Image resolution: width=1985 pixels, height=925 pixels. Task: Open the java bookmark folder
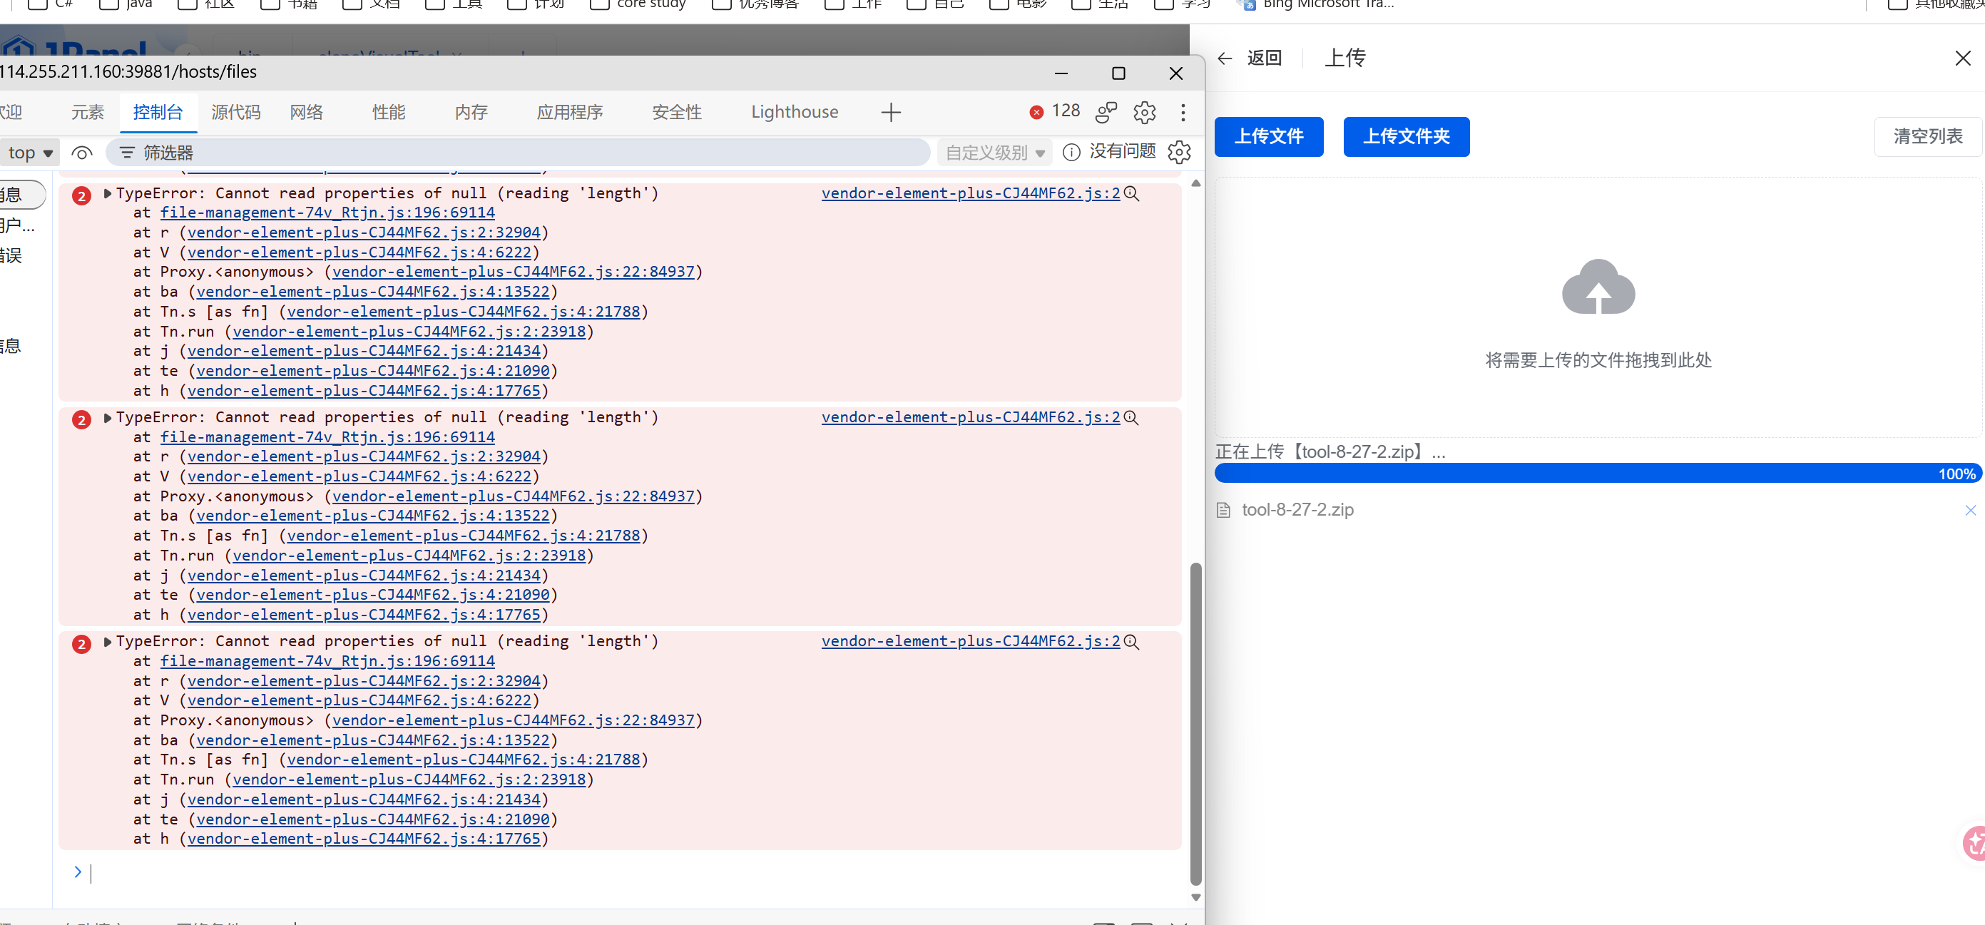(126, 4)
